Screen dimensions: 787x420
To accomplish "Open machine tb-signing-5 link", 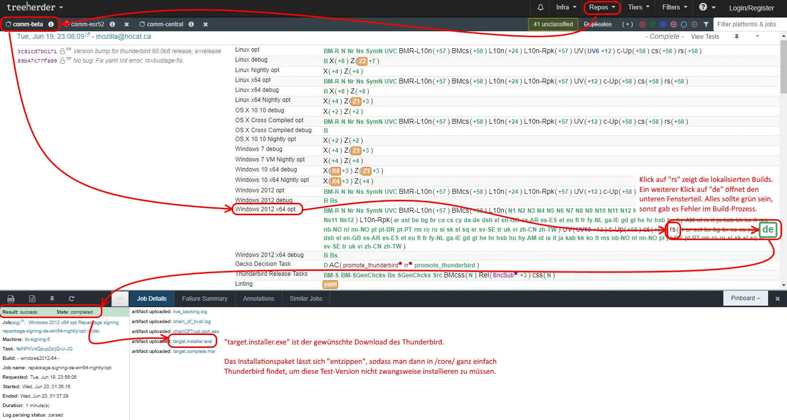I will point(37,339).
